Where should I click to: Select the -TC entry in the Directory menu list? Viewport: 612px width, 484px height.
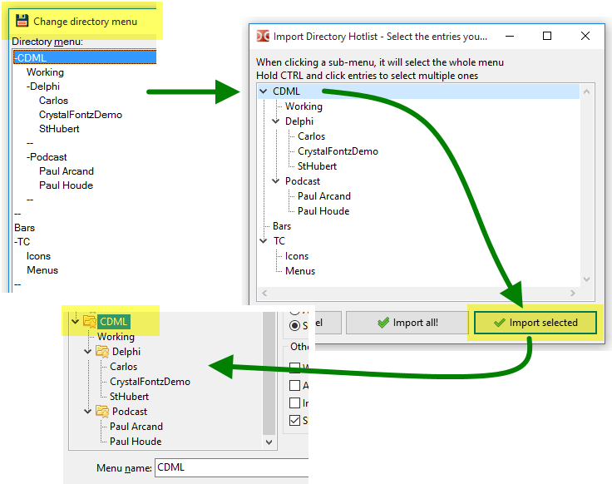(22, 242)
